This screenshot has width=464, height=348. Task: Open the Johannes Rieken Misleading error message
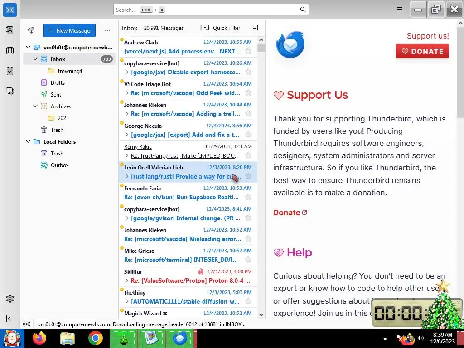pos(188,234)
